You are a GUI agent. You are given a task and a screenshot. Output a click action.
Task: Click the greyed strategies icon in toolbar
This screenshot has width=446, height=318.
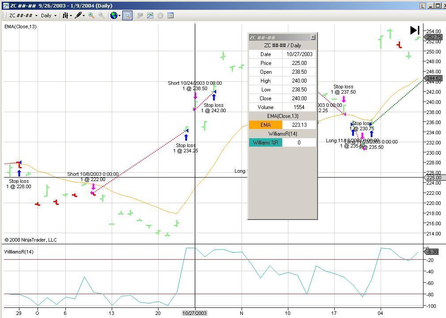point(140,15)
